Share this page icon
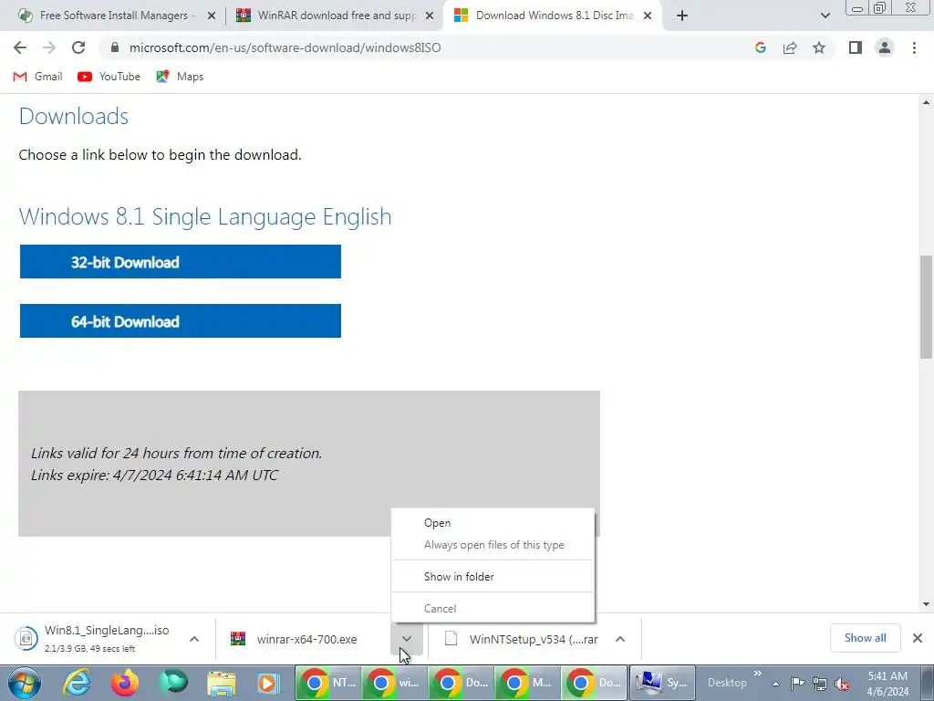The image size is (934, 701). [x=790, y=47]
